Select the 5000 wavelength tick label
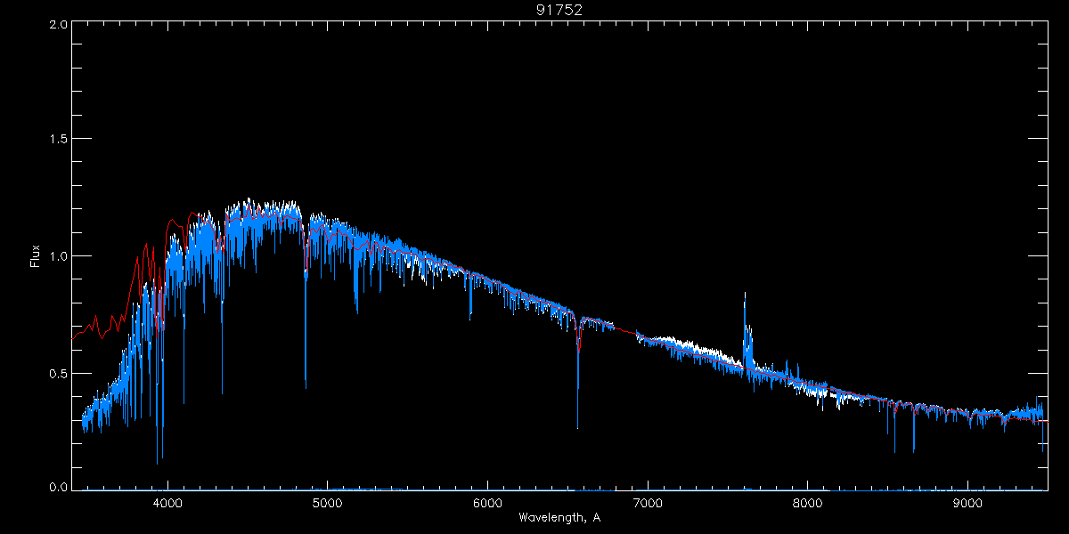This screenshot has height=534, width=1069. point(327,502)
